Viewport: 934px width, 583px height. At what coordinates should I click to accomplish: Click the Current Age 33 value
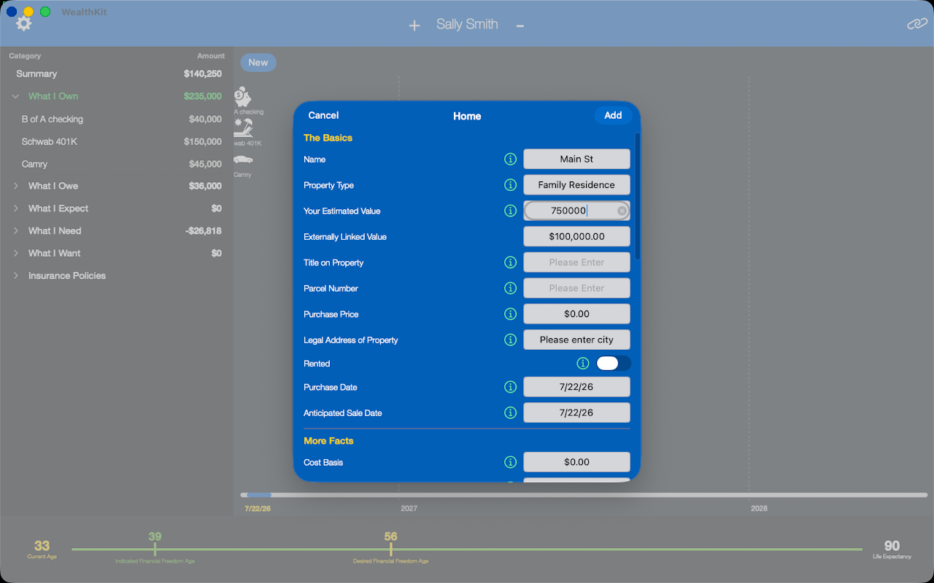tap(42, 546)
